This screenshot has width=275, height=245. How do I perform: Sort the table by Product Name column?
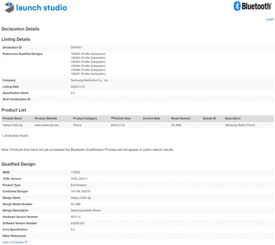pos(12,118)
